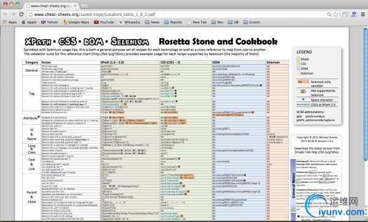This screenshot has height=222, width=368.
Task: Open the Chrome hamburger menu
Action: 363,14
